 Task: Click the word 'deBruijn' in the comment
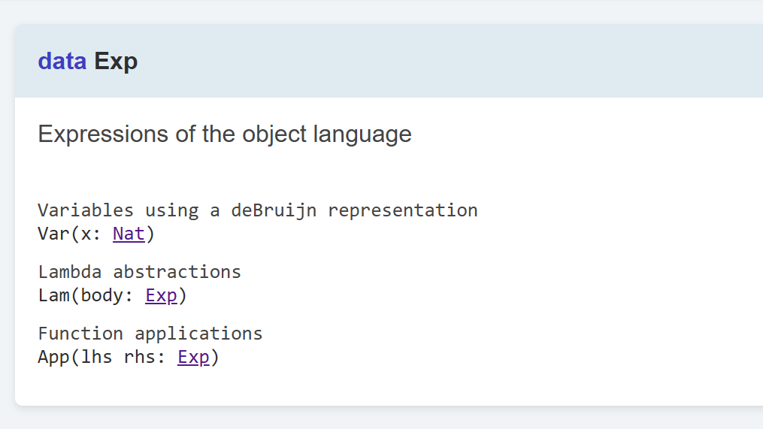pos(274,210)
